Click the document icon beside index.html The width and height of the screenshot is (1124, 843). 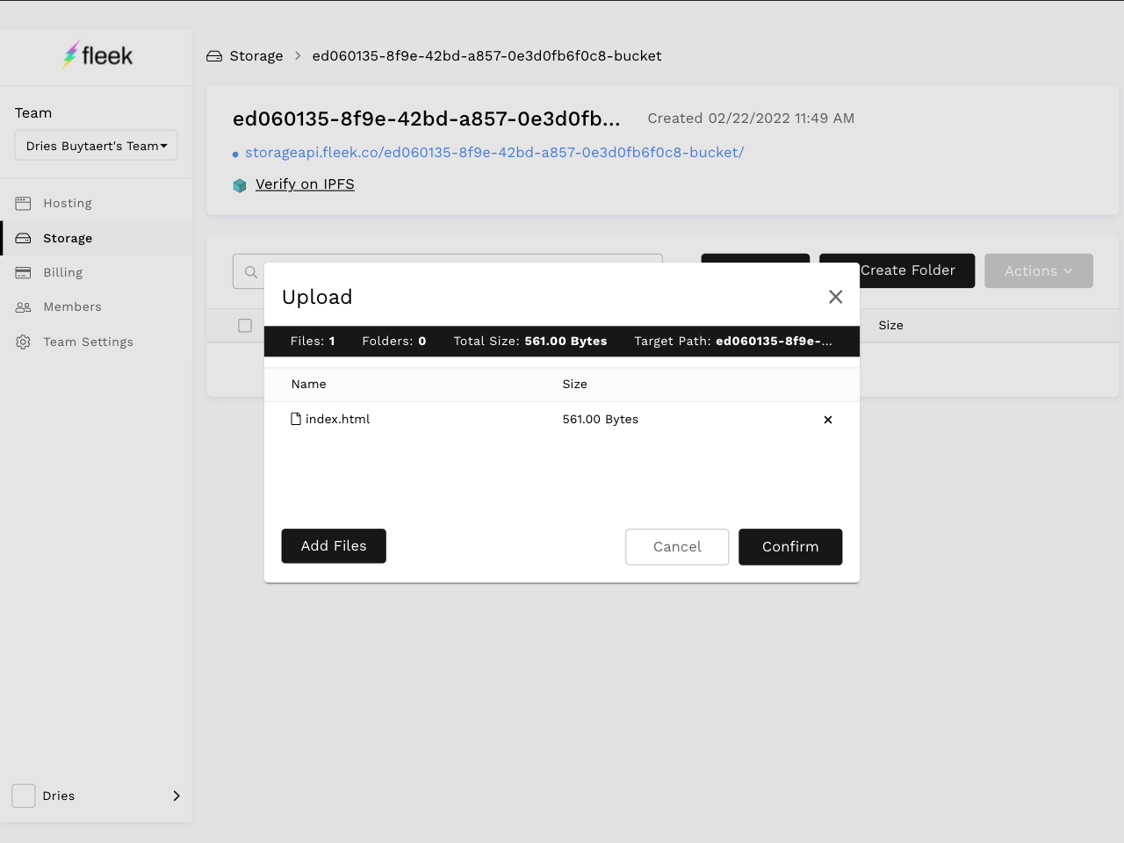296,419
